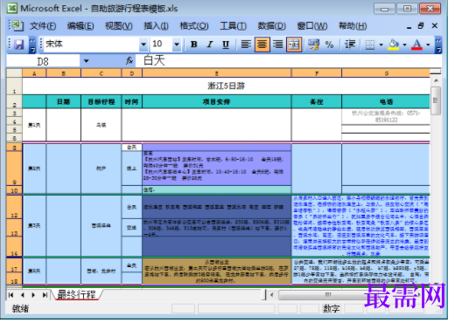Go to last sheet tab arrow
Image resolution: width=462 pixels, height=323 pixels.
(x=45, y=295)
